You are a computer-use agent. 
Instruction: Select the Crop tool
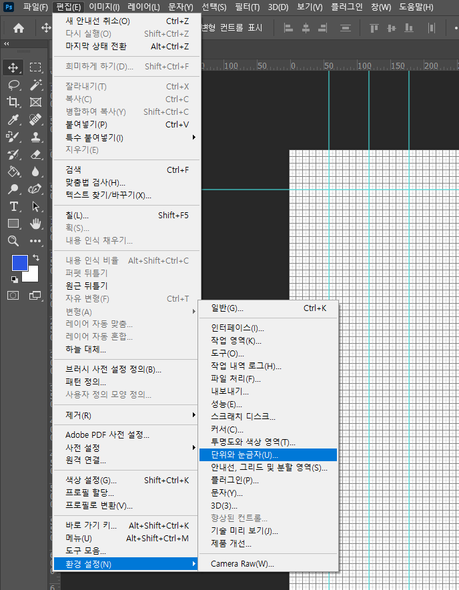tap(13, 102)
